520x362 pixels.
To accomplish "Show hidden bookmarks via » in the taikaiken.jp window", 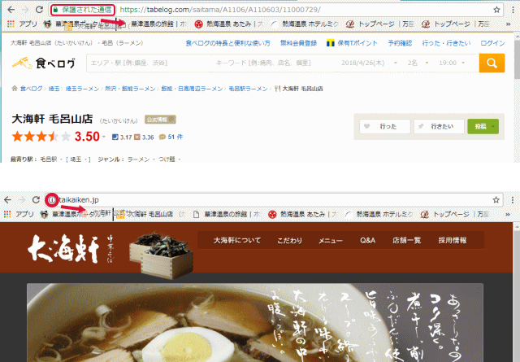I will (x=508, y=214).
